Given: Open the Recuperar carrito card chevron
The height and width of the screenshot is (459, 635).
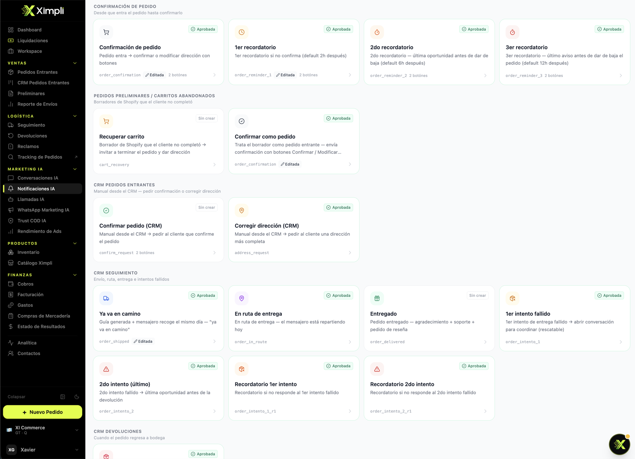Looking at the screenshot, I should tap(214, 165).
